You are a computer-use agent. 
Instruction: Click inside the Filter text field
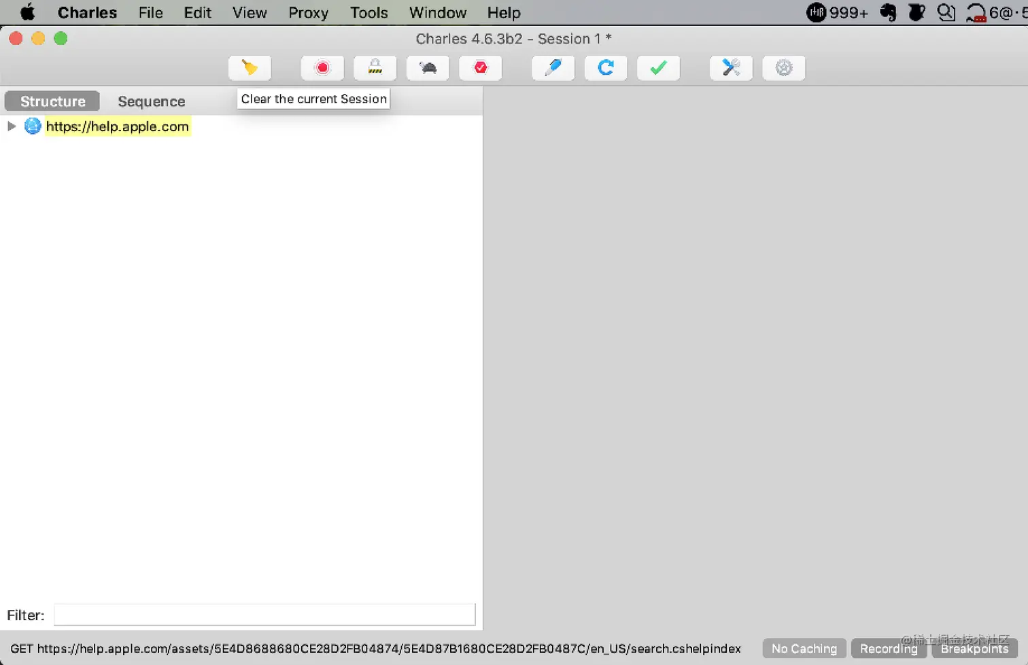point(264,615)
